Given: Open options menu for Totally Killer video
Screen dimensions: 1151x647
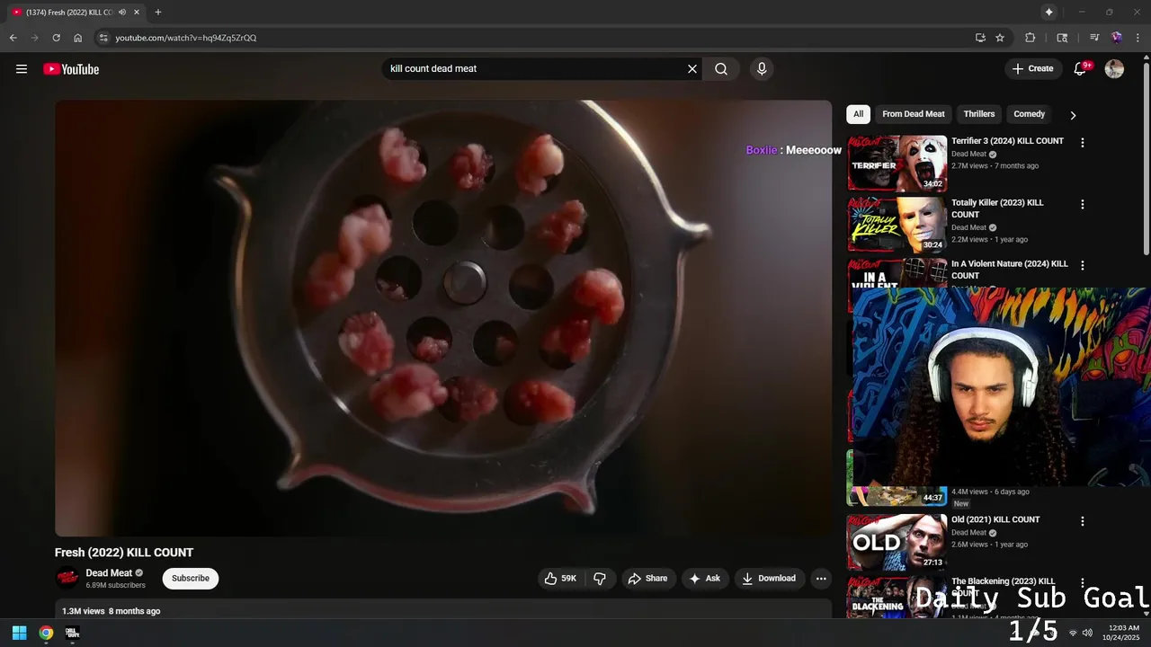Looking at the screenshot, I should click(x=1083, y=205).
